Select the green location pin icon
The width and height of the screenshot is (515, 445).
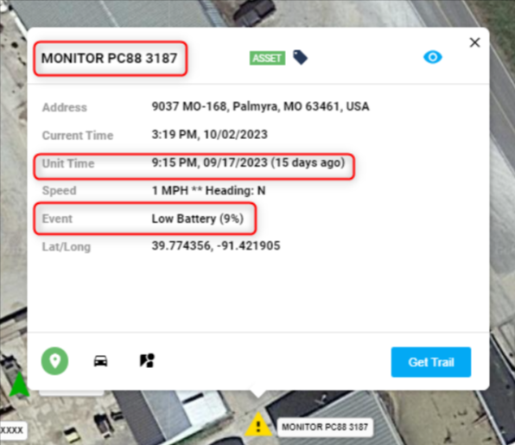[54, 361]
